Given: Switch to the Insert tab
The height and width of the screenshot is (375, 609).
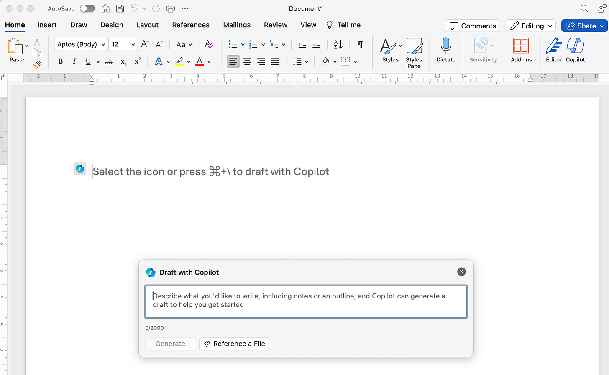Looking at the screenshot, I should tap(47, 25).
